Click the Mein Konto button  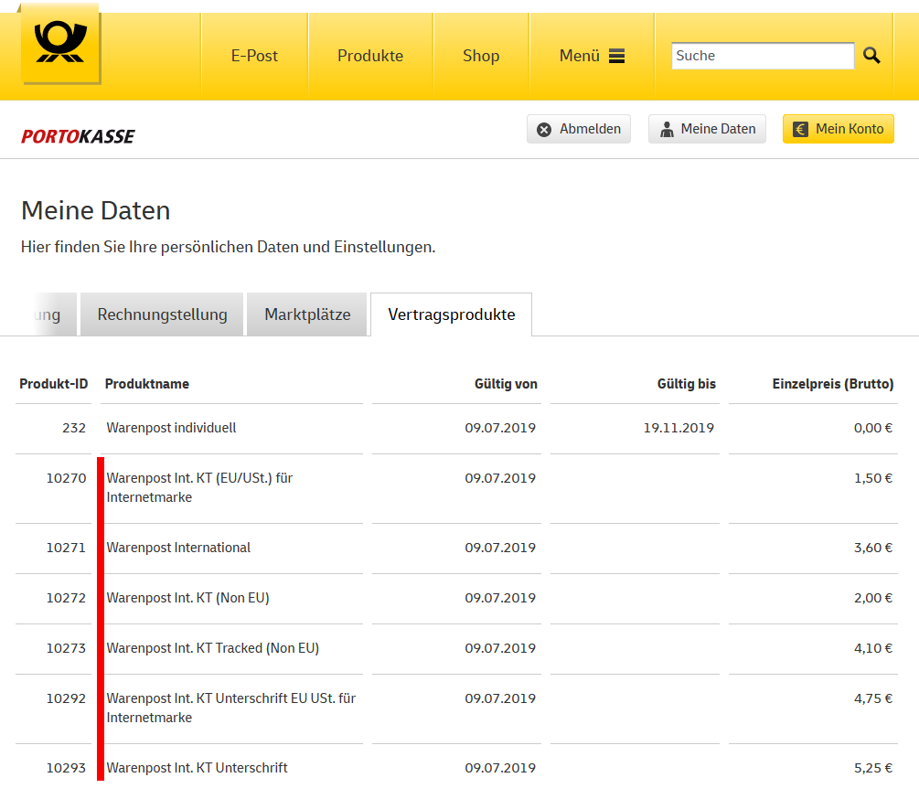(x=839, y=129)
